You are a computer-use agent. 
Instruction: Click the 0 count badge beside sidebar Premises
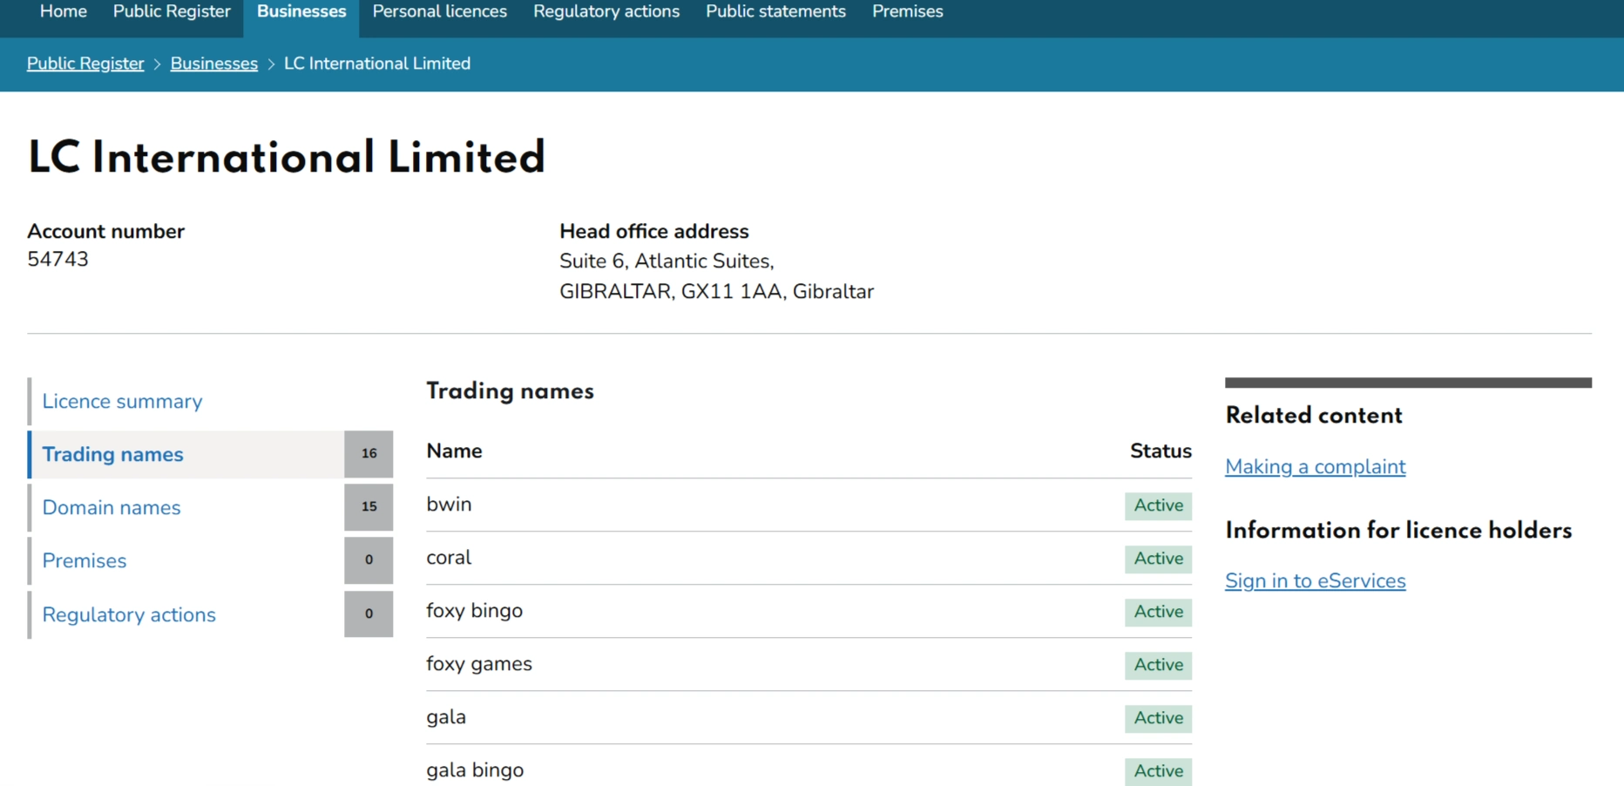click(x=369, y=560)
